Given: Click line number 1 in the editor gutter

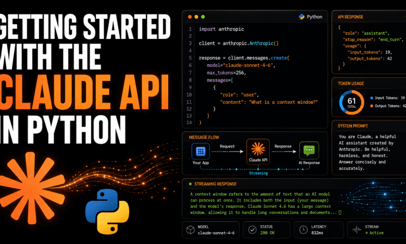Looking at the screenshot, I should pyautogui.click(x=190, y=29).
